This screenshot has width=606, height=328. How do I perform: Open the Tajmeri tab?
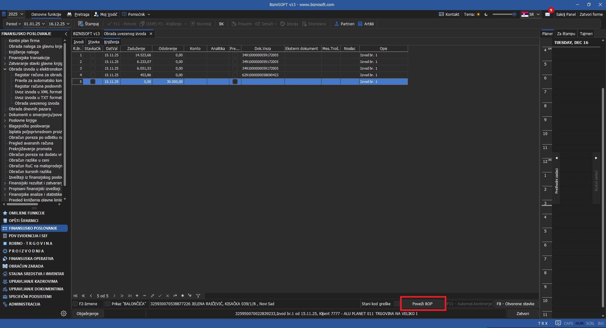586,34
